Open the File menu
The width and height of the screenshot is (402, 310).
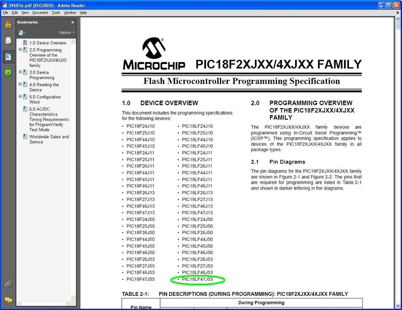pos(6,13)
